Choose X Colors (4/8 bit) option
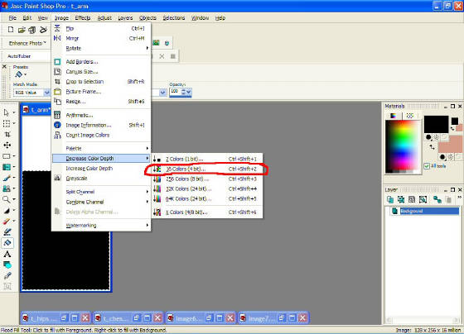 click(207, 212)
